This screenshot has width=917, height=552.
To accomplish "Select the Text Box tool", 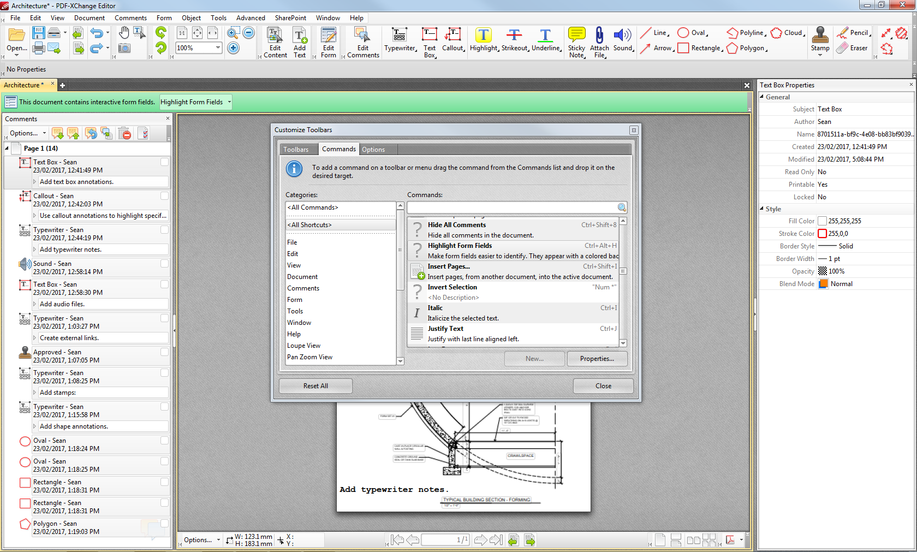I will (x=430, y=43).
